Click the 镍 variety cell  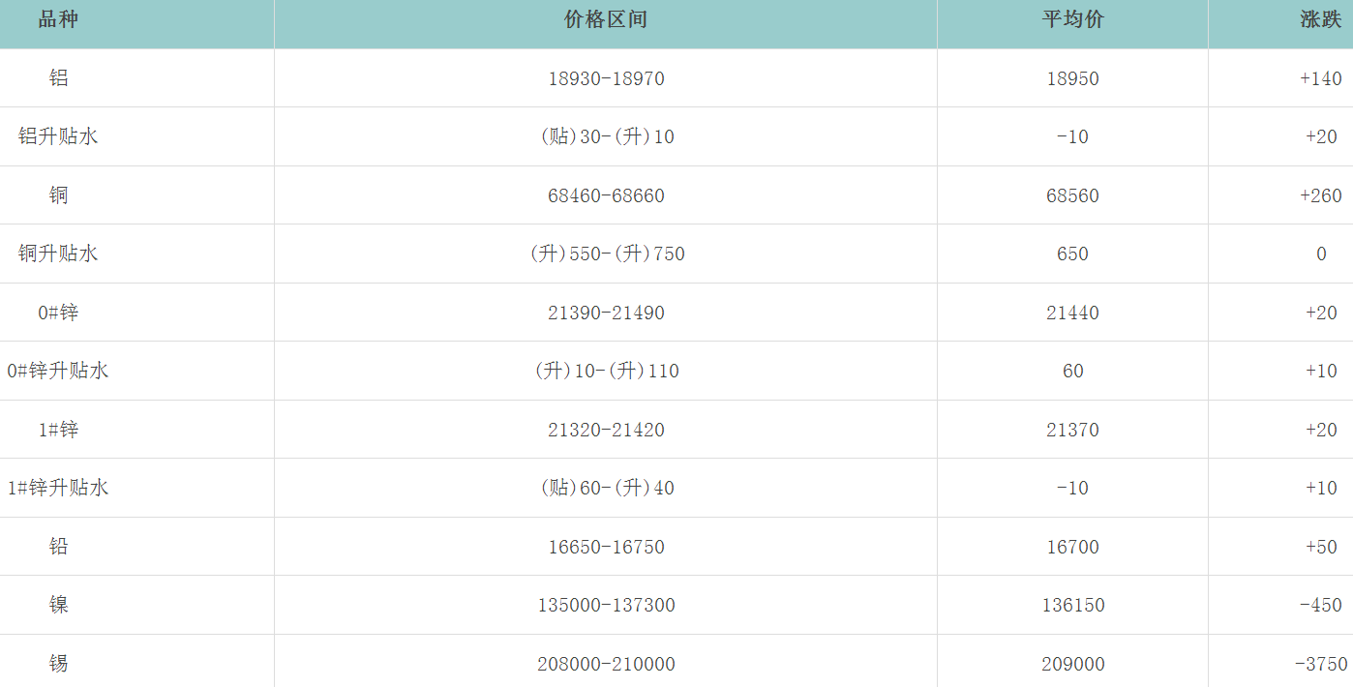coord(59,605)
